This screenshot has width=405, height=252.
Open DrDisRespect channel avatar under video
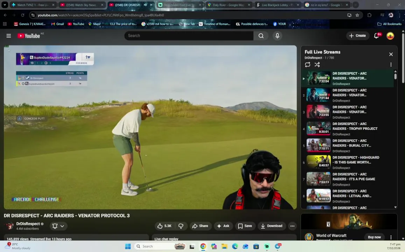tap(9, 226)
